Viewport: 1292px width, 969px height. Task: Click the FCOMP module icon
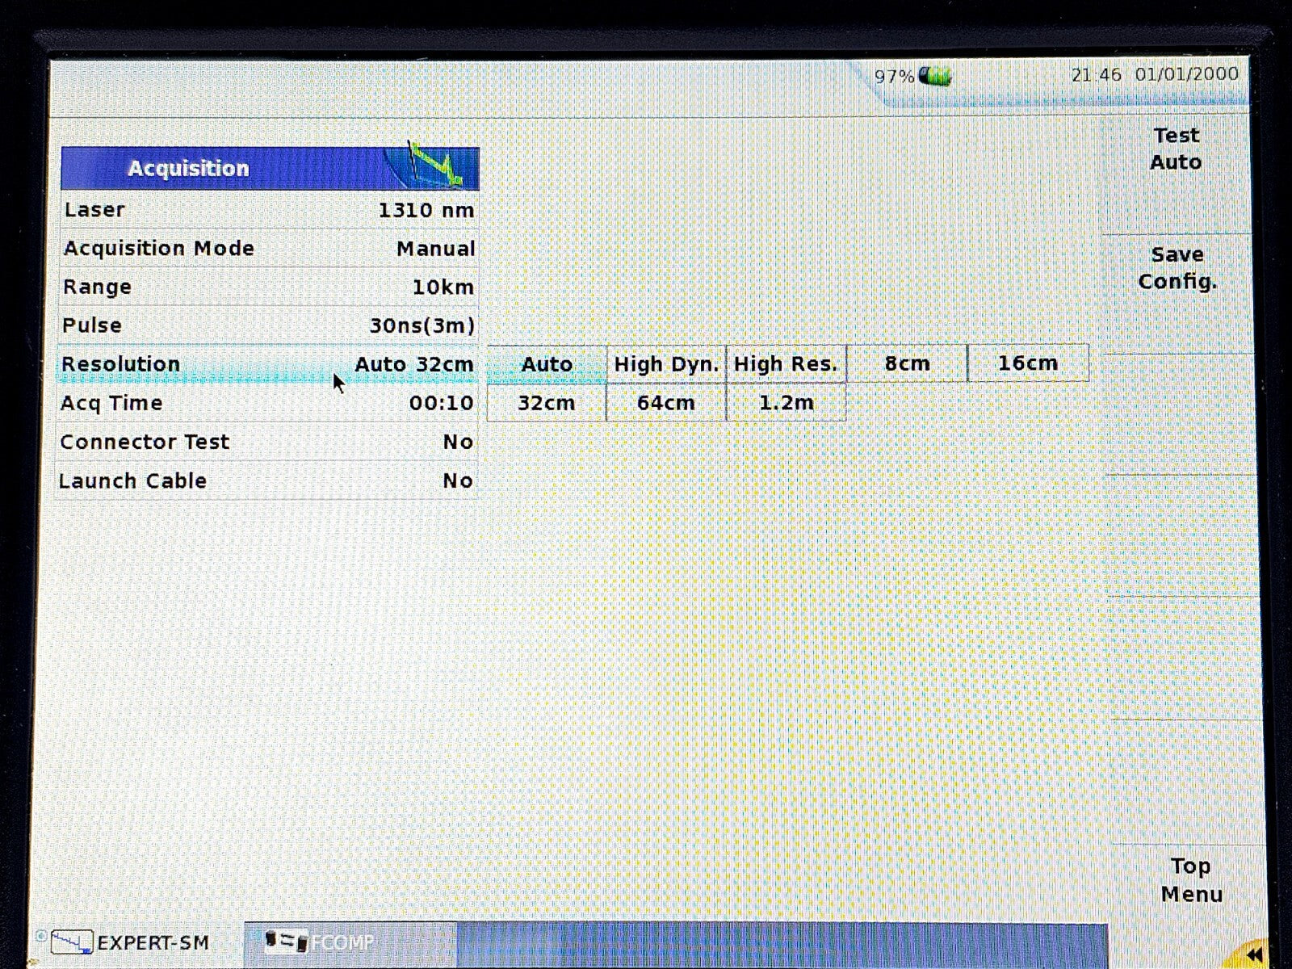point(287,942)
